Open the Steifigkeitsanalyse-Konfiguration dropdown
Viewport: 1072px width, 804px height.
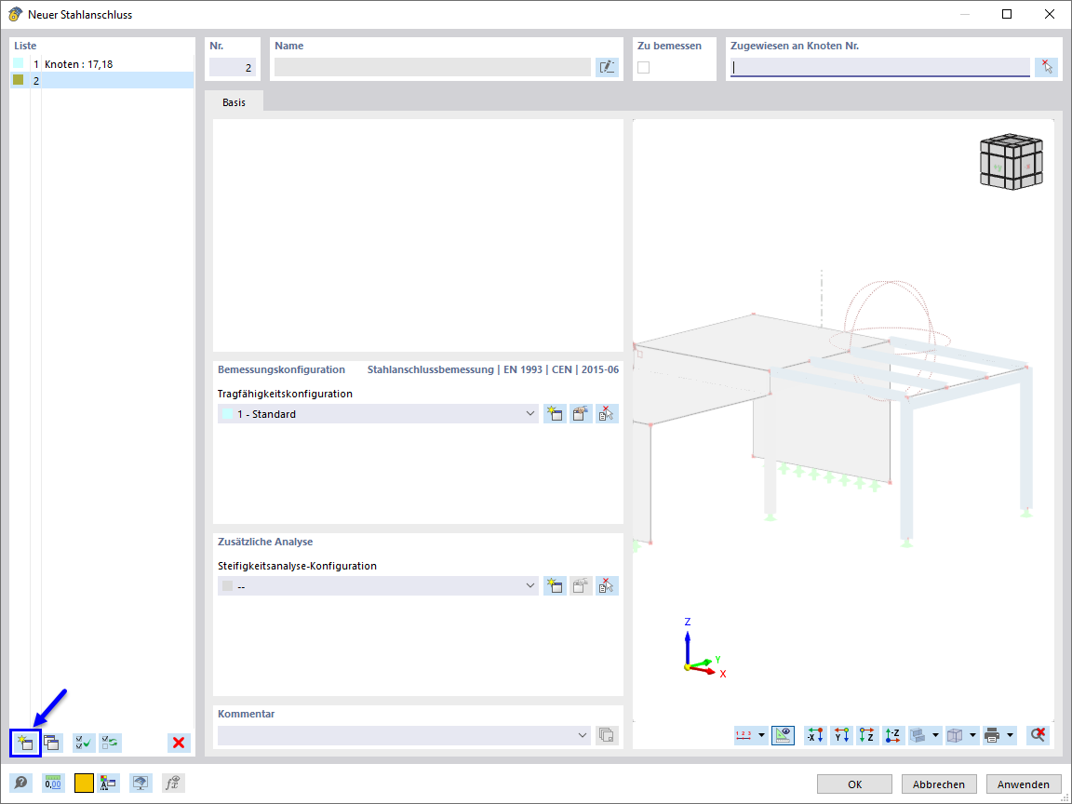click(529, 586)
